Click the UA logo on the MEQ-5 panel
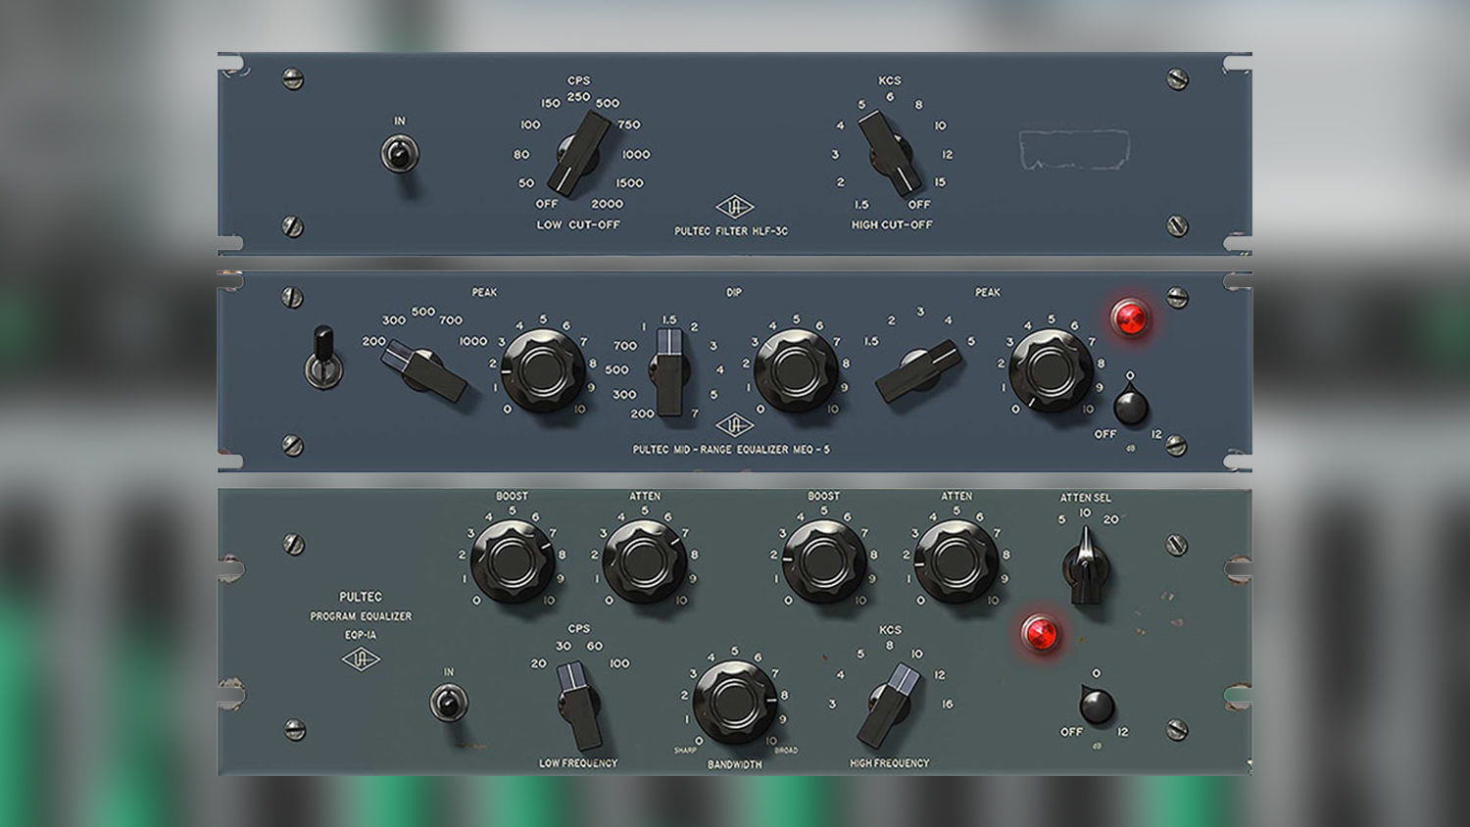This screenshot has height=827, width=1470. (734, 425)
